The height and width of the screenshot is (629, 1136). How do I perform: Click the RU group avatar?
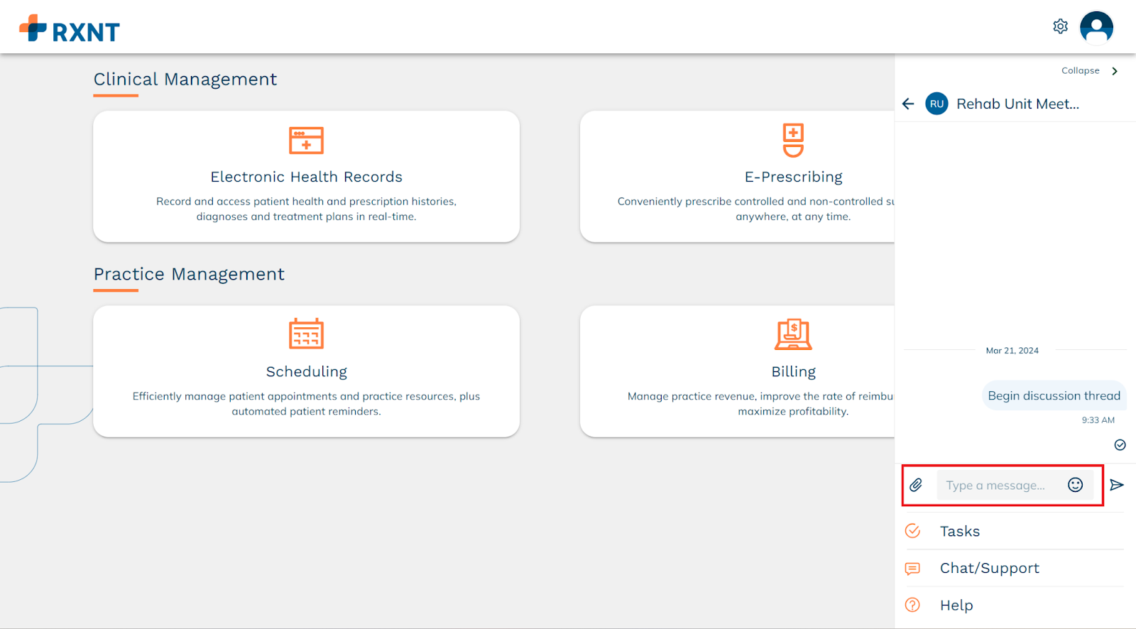936,104
